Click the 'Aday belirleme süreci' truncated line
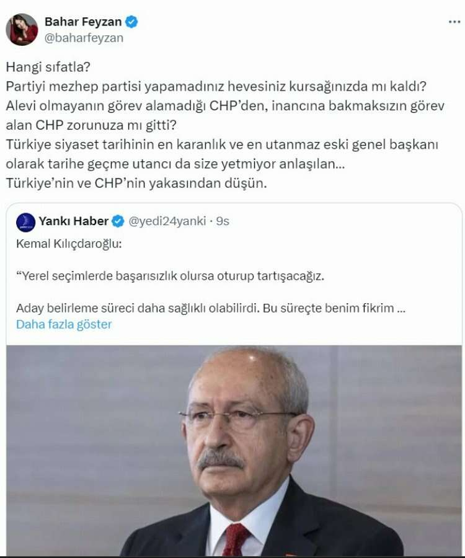This screenshot has width=465, height=558. click(x=211, y=308)
